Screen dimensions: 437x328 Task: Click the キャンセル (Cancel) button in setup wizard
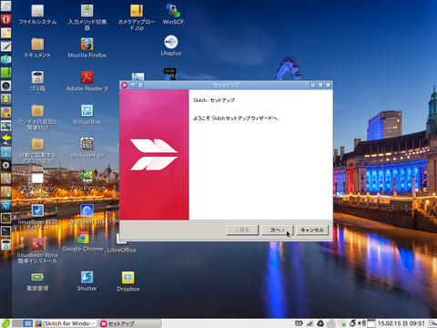pos(312,230)
